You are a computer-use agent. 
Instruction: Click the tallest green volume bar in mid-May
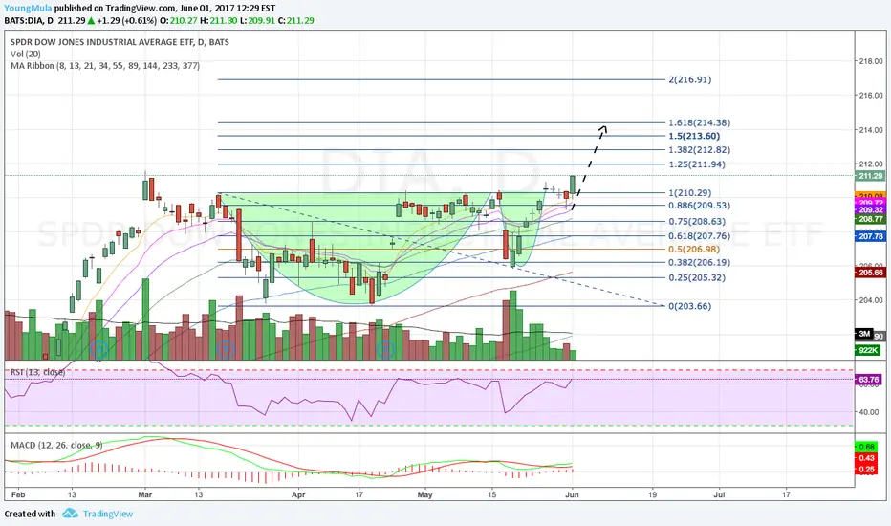pyautogui.click(x=513, y=325)
